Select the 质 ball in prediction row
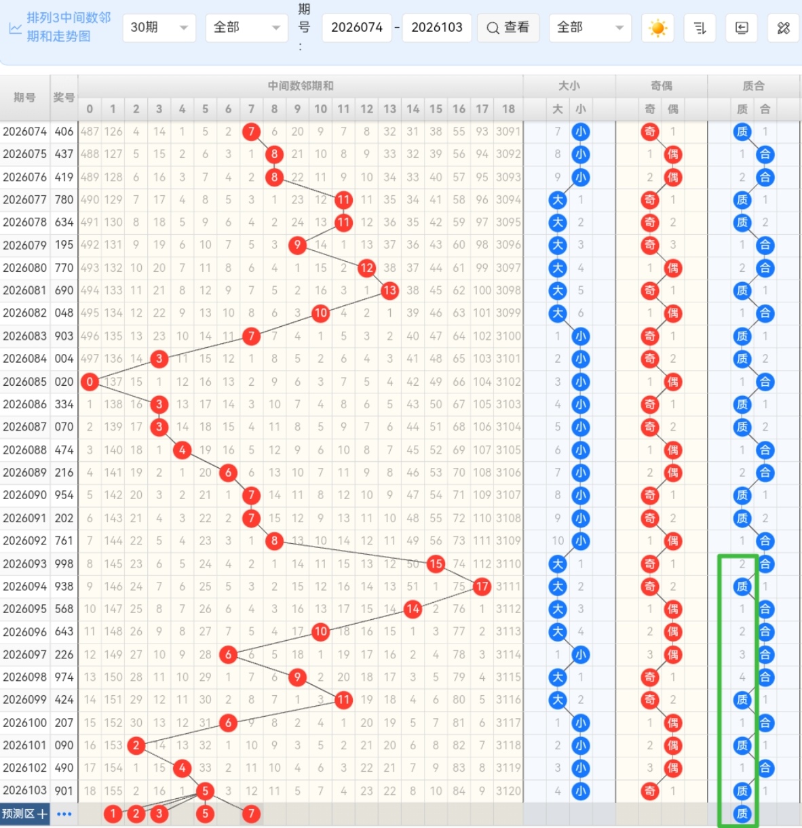Viewport: 802px width, 828px height. pyautogui.click(x=742, y=814)
